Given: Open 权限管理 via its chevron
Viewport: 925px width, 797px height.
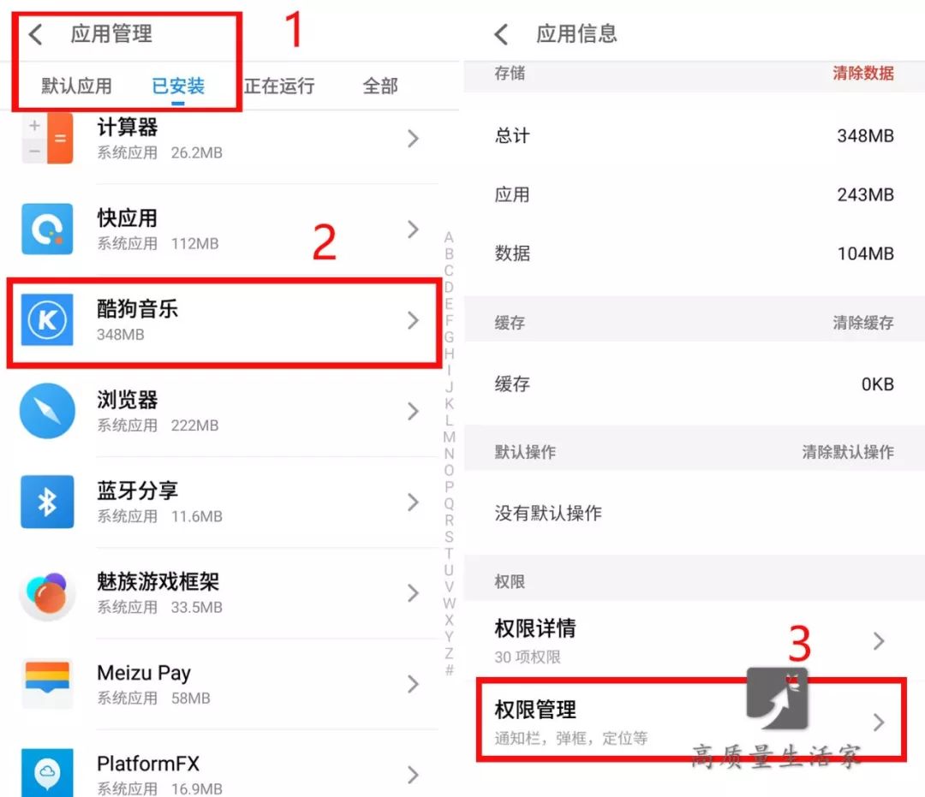Looking at the screenshot, I should pos(879,723).
